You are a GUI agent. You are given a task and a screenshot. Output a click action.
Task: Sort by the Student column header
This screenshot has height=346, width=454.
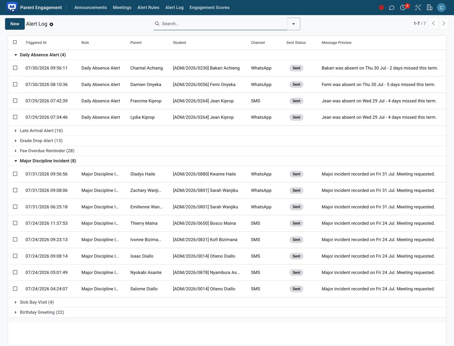click(x=180, y=43)
